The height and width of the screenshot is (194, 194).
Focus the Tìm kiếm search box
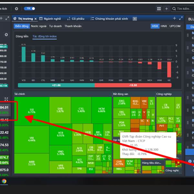pyautogui.click(x=182, y=9)
